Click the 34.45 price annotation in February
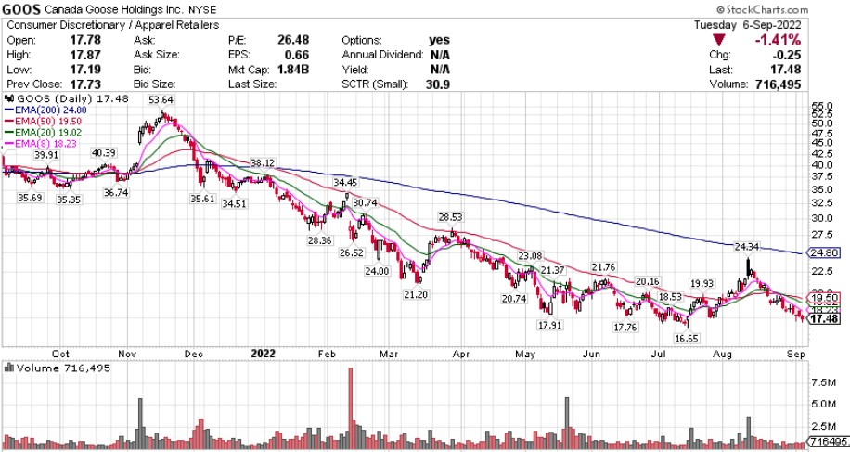The width and height of the screenshot is (850, 452). pyautogui.click(x=345, y=182)
